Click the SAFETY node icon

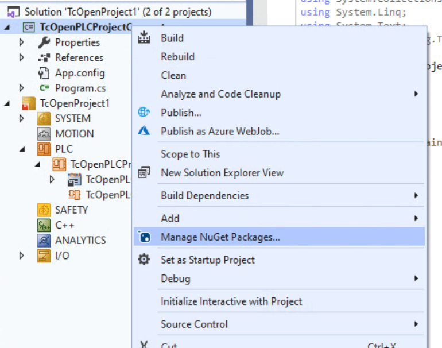click(44, 210)
